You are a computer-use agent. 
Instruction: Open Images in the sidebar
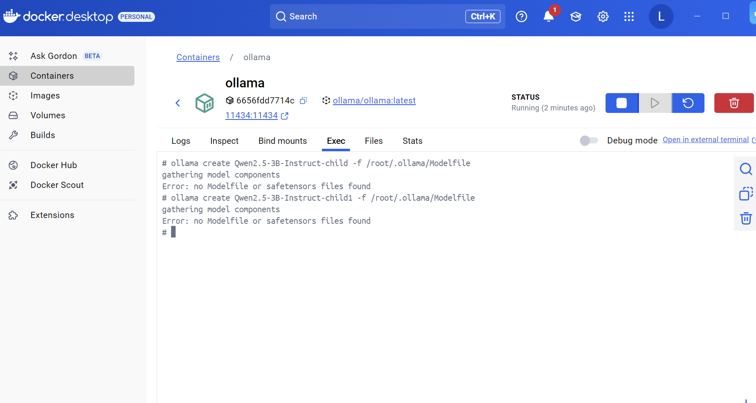pyautogui.click(x=45, y=96)
